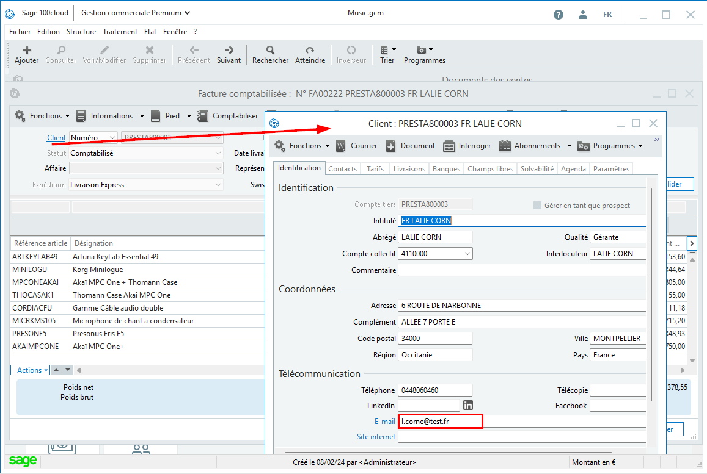Screen dimensions: 707x474
Task: Click the Ajouter plus icon in toolbar
Action: 26,50
